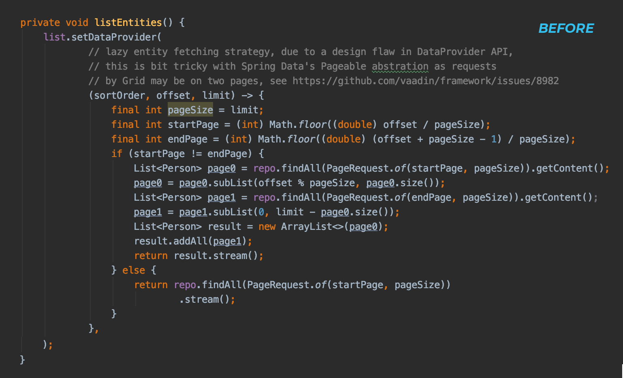Click the % operator in the subList call
Screen dimensions: 623x378
[x=301, y=183]
